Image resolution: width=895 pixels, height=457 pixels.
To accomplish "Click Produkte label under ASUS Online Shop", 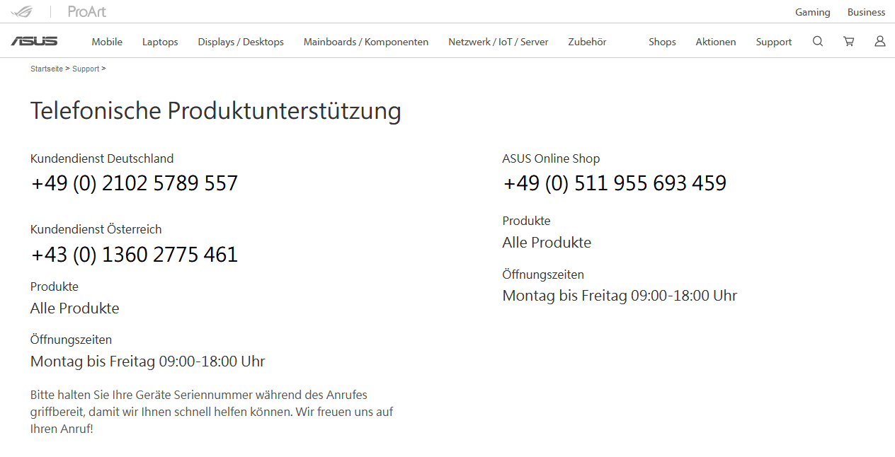I will coord(526,221).
